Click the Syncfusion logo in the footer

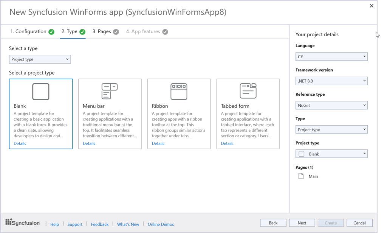22,222
